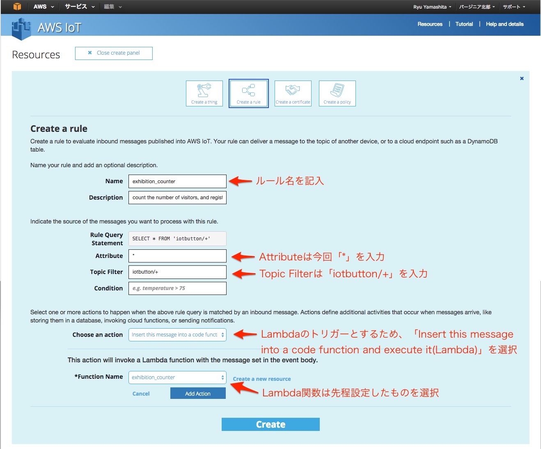Open the Create a certificate icon tile

click(x=293, y=94)
